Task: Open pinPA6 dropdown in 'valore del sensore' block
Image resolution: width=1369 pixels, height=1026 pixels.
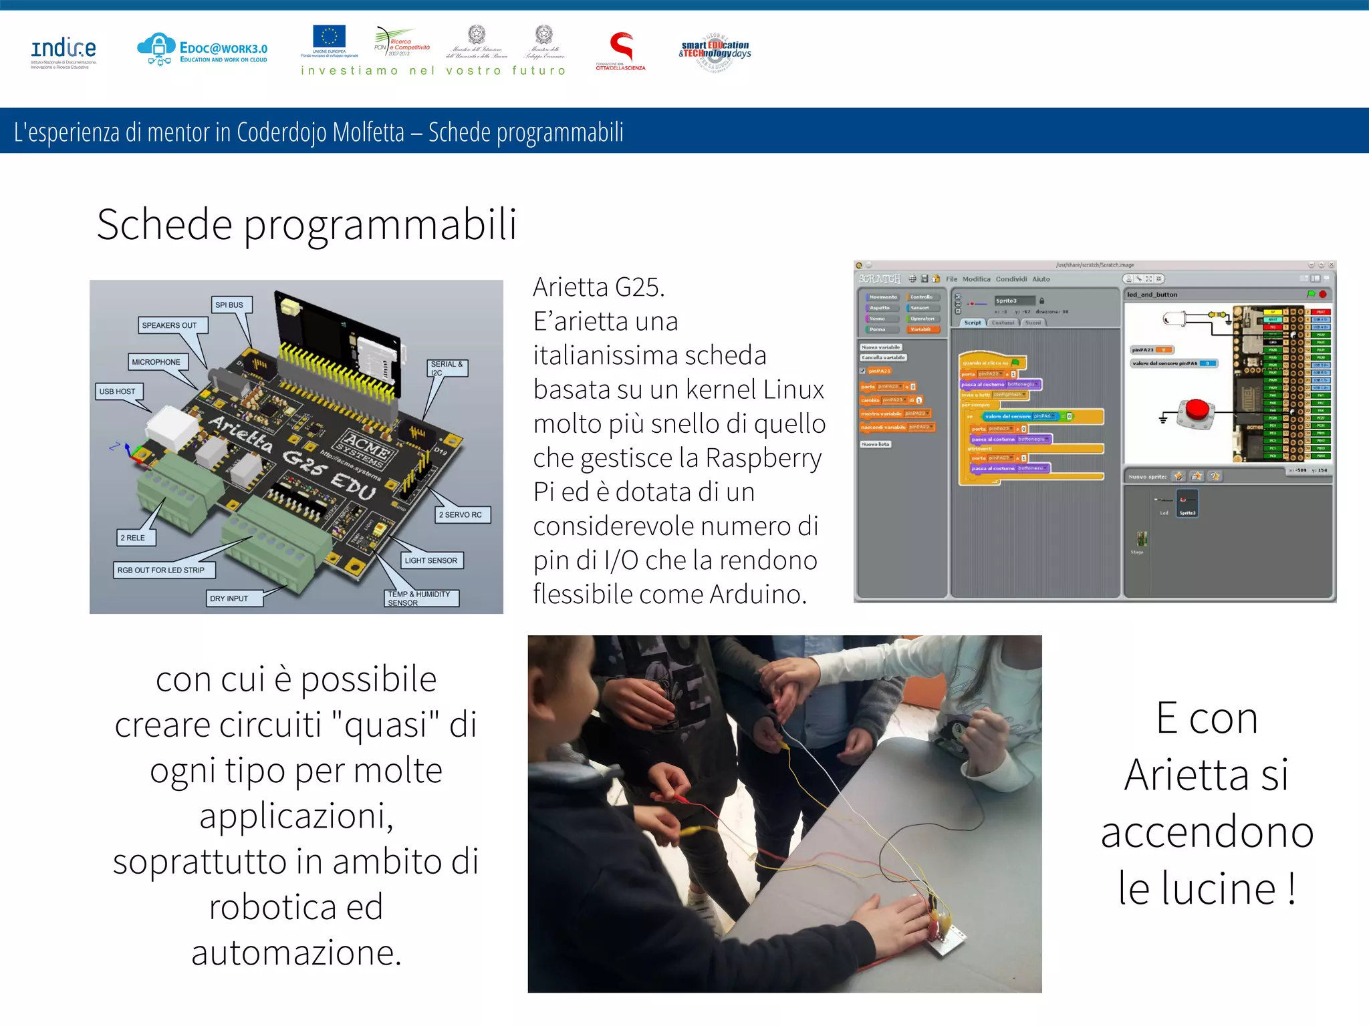Action: point(1044,416)
